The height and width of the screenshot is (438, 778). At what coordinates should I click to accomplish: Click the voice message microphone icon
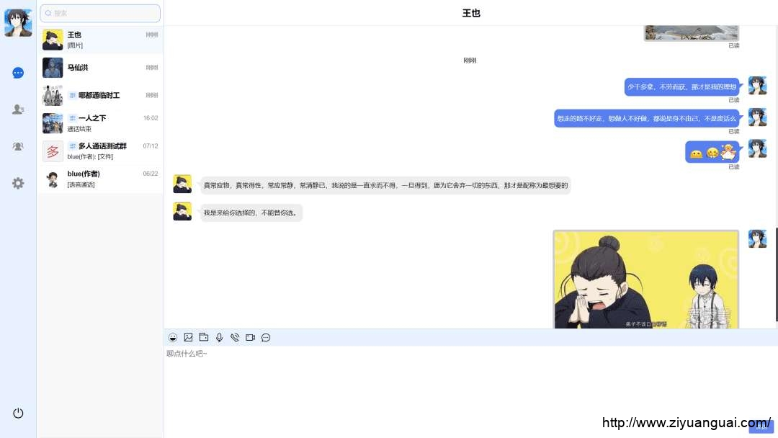coord(219,337)
